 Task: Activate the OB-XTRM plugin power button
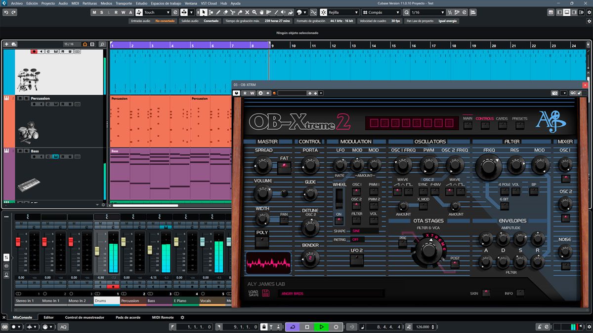tap(237, 93)
